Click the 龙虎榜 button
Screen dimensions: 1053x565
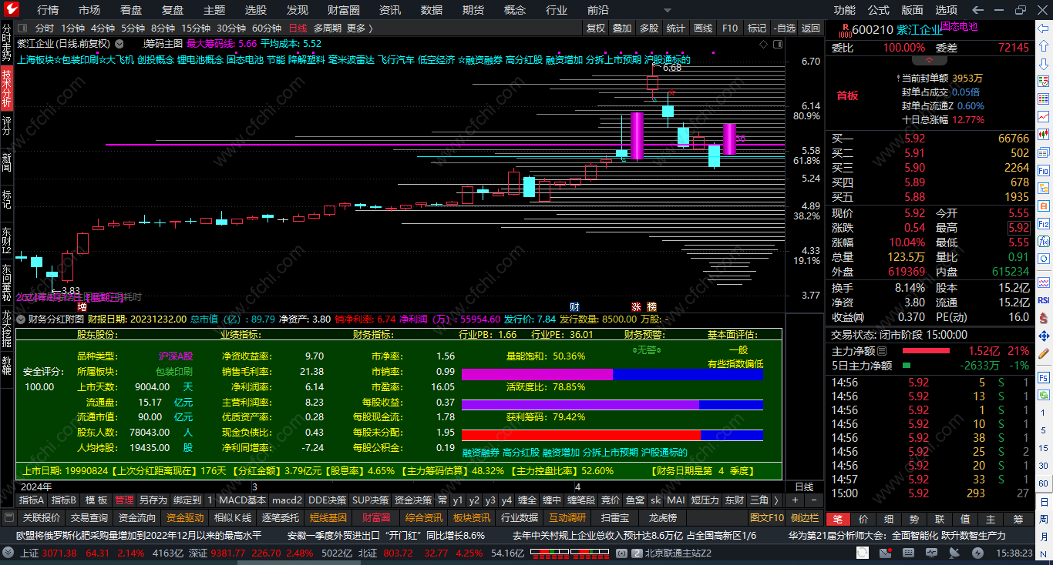point(662,518)
